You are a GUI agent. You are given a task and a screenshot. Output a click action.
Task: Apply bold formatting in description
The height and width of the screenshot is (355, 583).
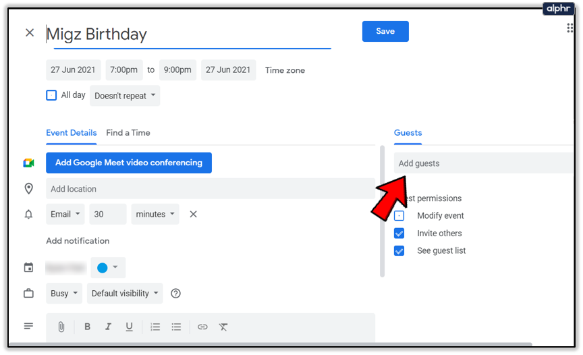click(87, 327)
